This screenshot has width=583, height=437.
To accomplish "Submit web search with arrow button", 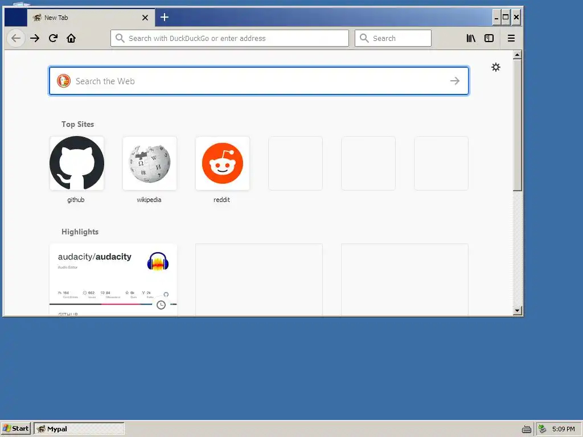I will 455,81.
